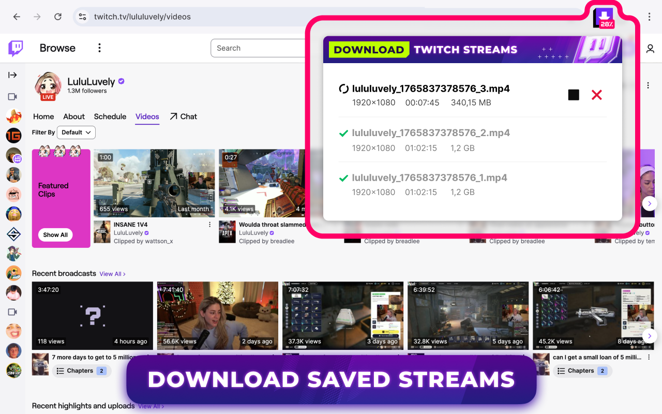Expand Chapters on 'small loan' broadcast
Screen dimensions: 662x414
coord(582,371)
